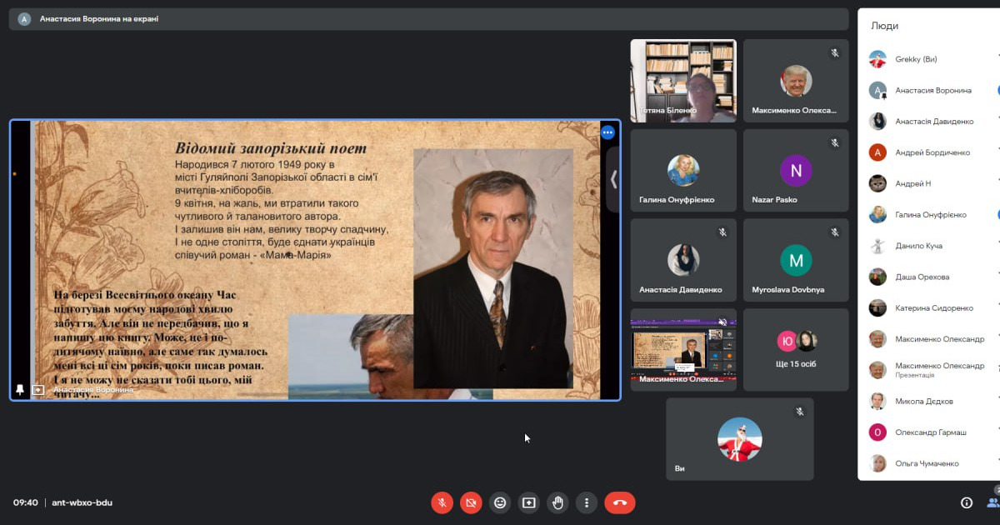Select Тетяна Біленко video tile
The image size is (1000, 525).
pos(682,81)
